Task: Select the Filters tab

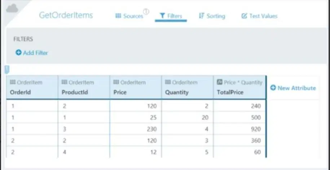Action: tap(171, 16)
